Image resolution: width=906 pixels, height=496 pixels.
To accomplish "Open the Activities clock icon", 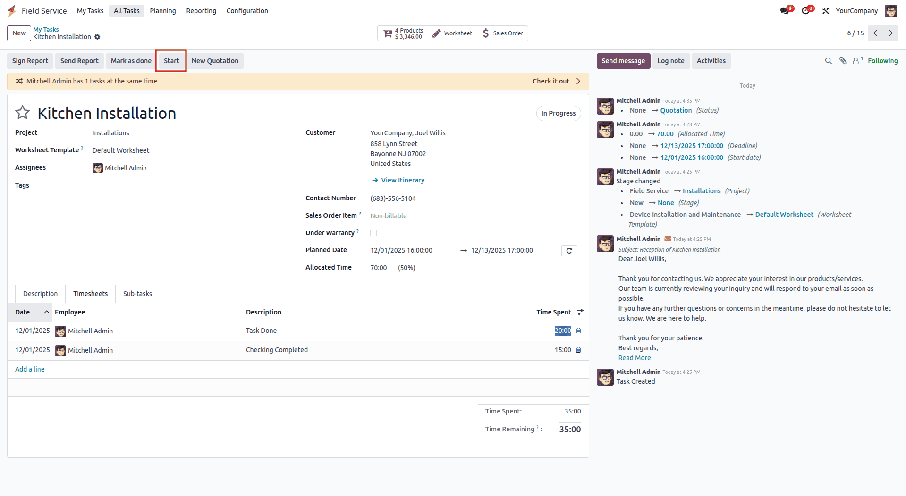I will pyautogui.click(x=806, y=10).
